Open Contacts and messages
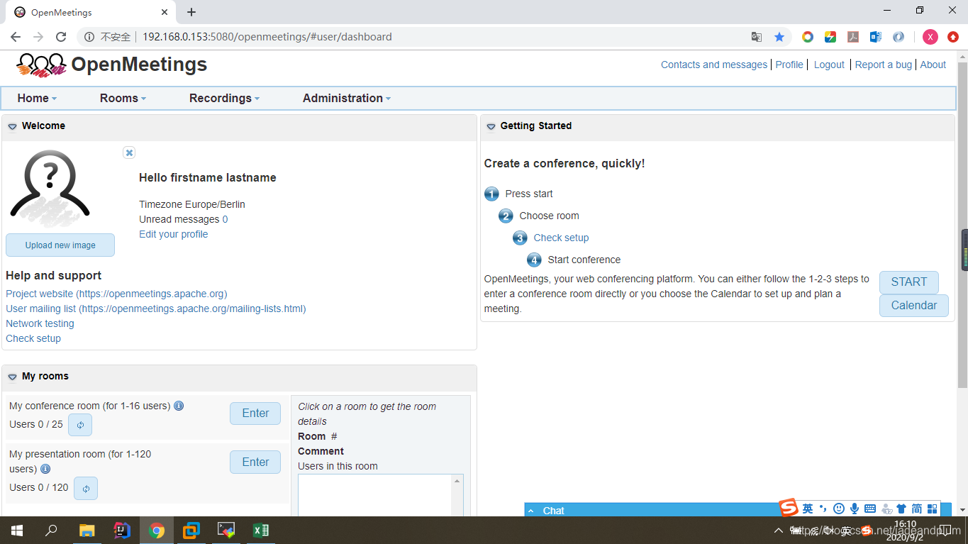This screenshot has width=968, height=544. coord(714,65)
